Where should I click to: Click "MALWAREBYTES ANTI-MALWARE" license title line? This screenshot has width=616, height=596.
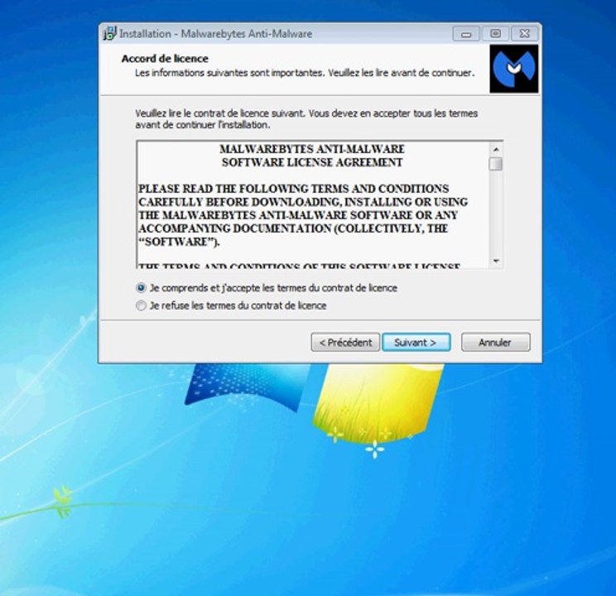tap(312, 149)
